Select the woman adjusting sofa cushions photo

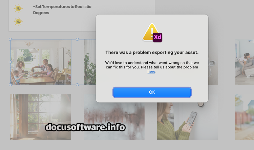(x=245, y=62)
